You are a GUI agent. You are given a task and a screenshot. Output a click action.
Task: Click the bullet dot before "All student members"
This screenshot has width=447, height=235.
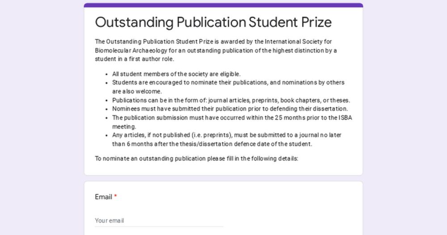point(107,74)
